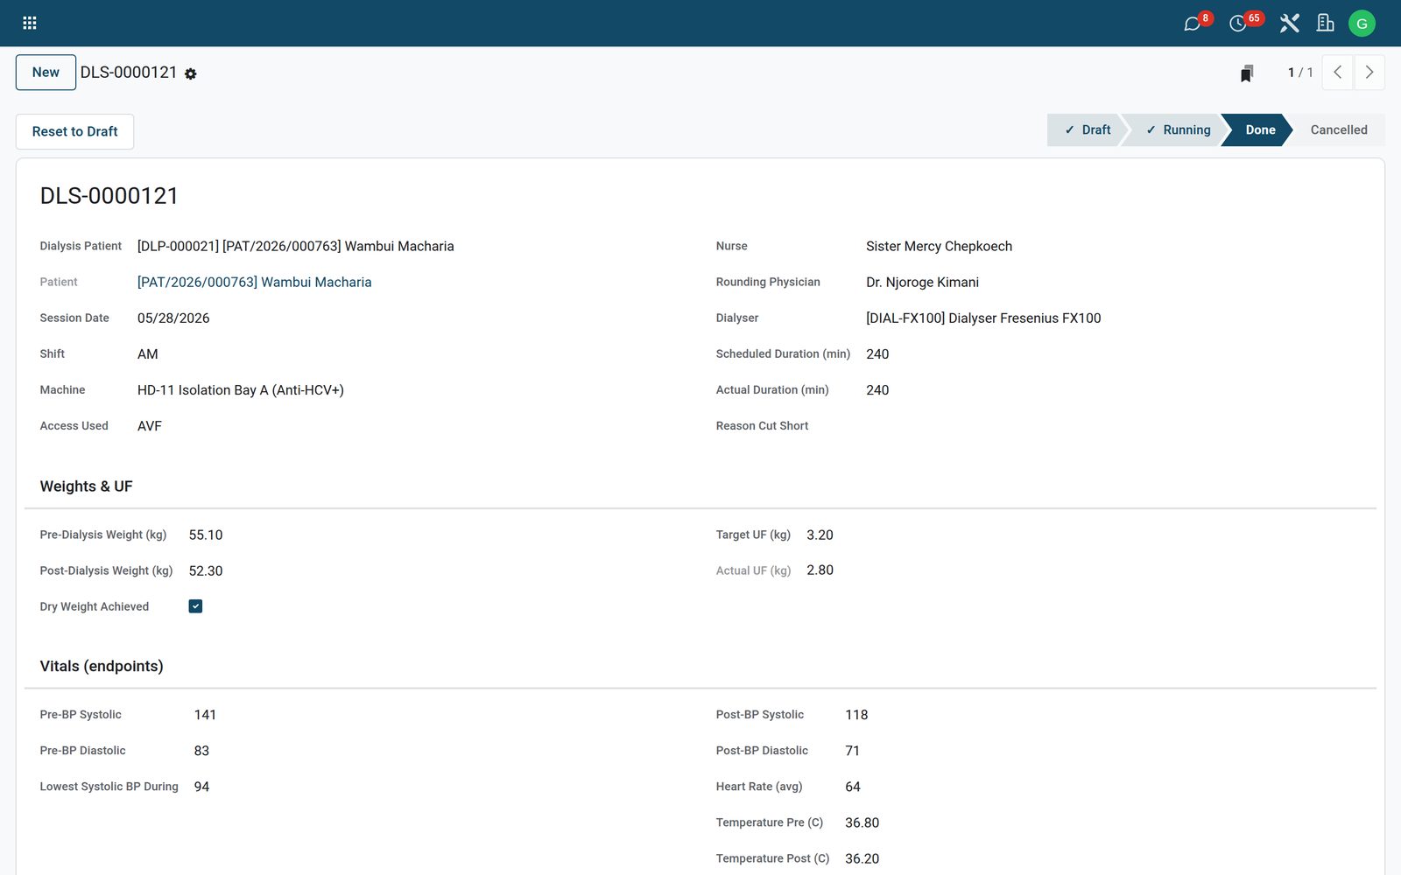Click Temperature Post value 36.20

[x=862, y=858]
